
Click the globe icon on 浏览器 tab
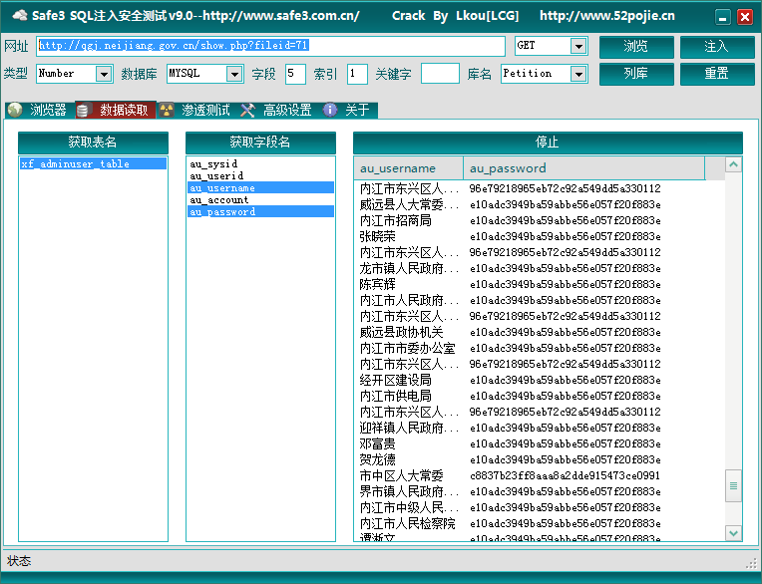pyautogui.click(x=15, y=111)
